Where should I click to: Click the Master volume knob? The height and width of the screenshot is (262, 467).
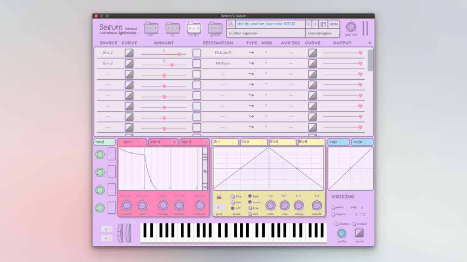tap(351, 27)
